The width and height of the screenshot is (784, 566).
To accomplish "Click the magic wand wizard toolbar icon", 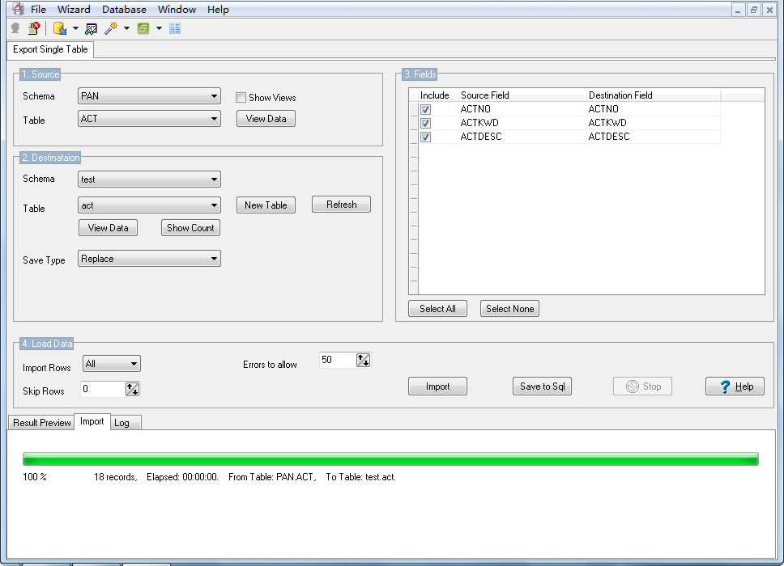I will coord(110,28).
